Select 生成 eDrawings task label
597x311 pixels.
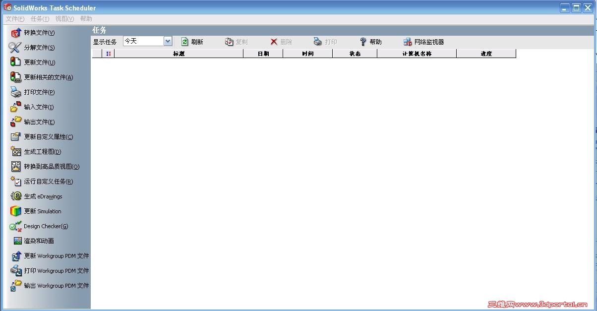[43, 196]
